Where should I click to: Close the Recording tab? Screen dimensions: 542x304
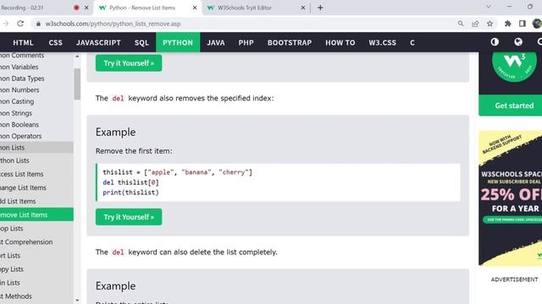point(86,8)
